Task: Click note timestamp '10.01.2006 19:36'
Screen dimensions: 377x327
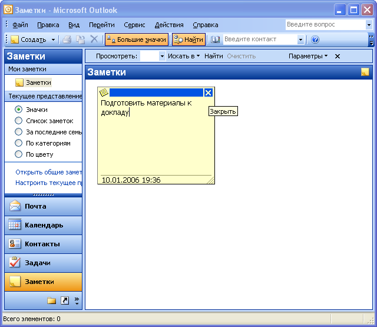Action: pyautogui.click(x=131, y=180)
